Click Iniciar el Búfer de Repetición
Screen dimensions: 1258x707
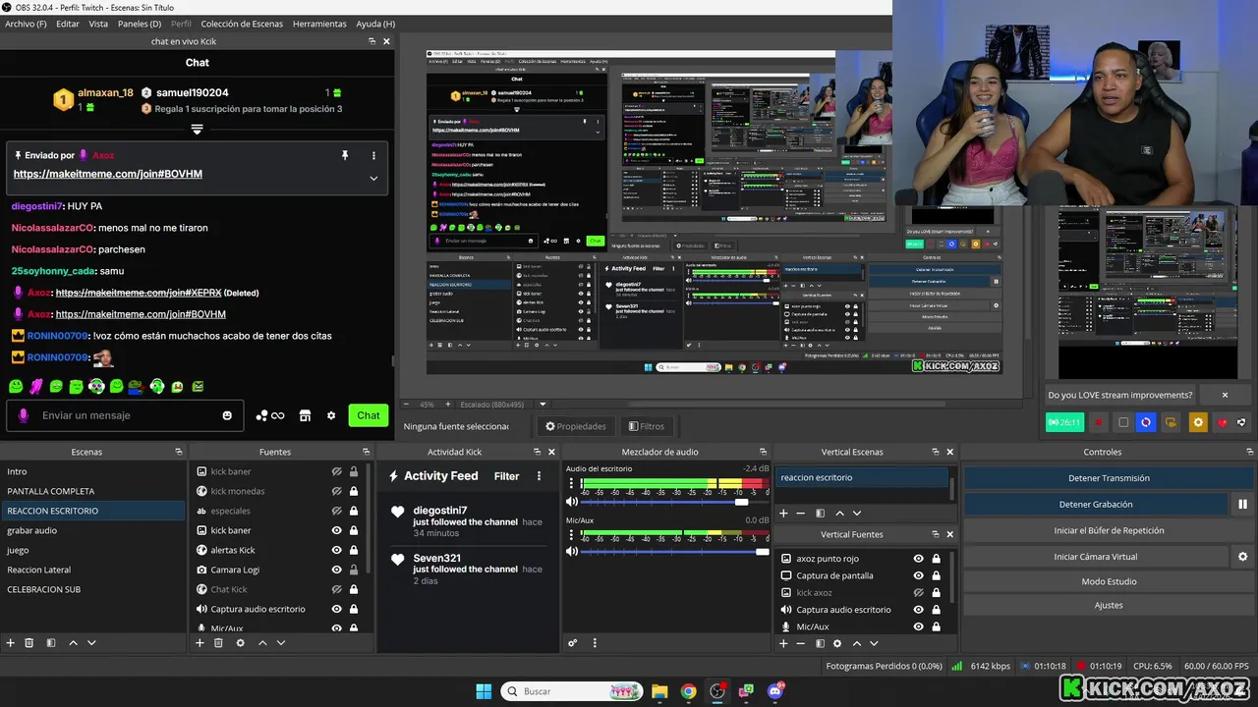[x=1109, y=530]
